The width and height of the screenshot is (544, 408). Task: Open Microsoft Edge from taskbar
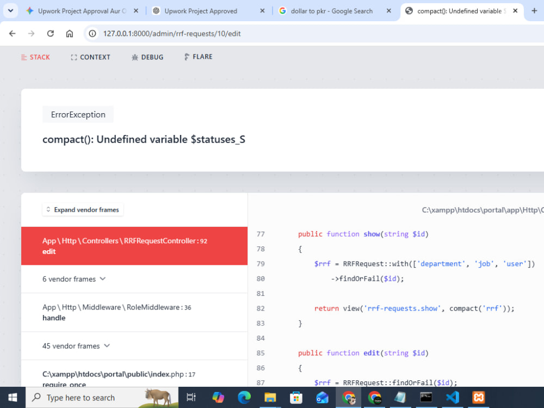[244, 398]
